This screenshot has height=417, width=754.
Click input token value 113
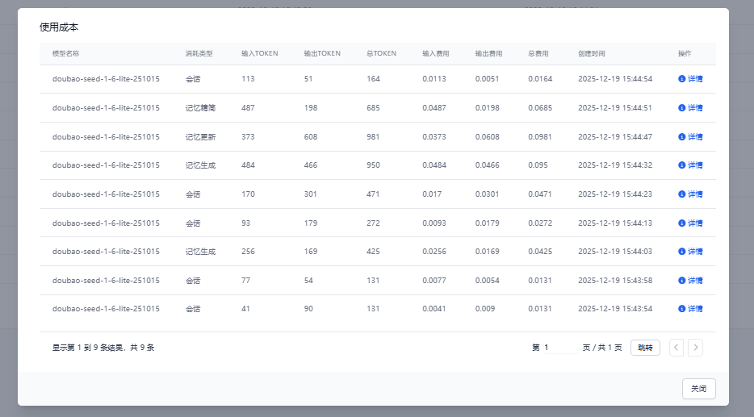248,79
